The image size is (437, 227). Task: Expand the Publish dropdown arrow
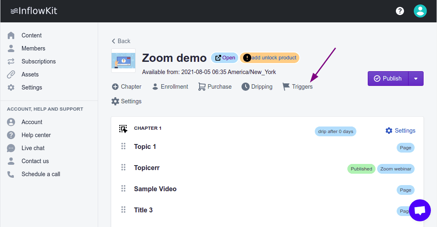pos(416,79)
